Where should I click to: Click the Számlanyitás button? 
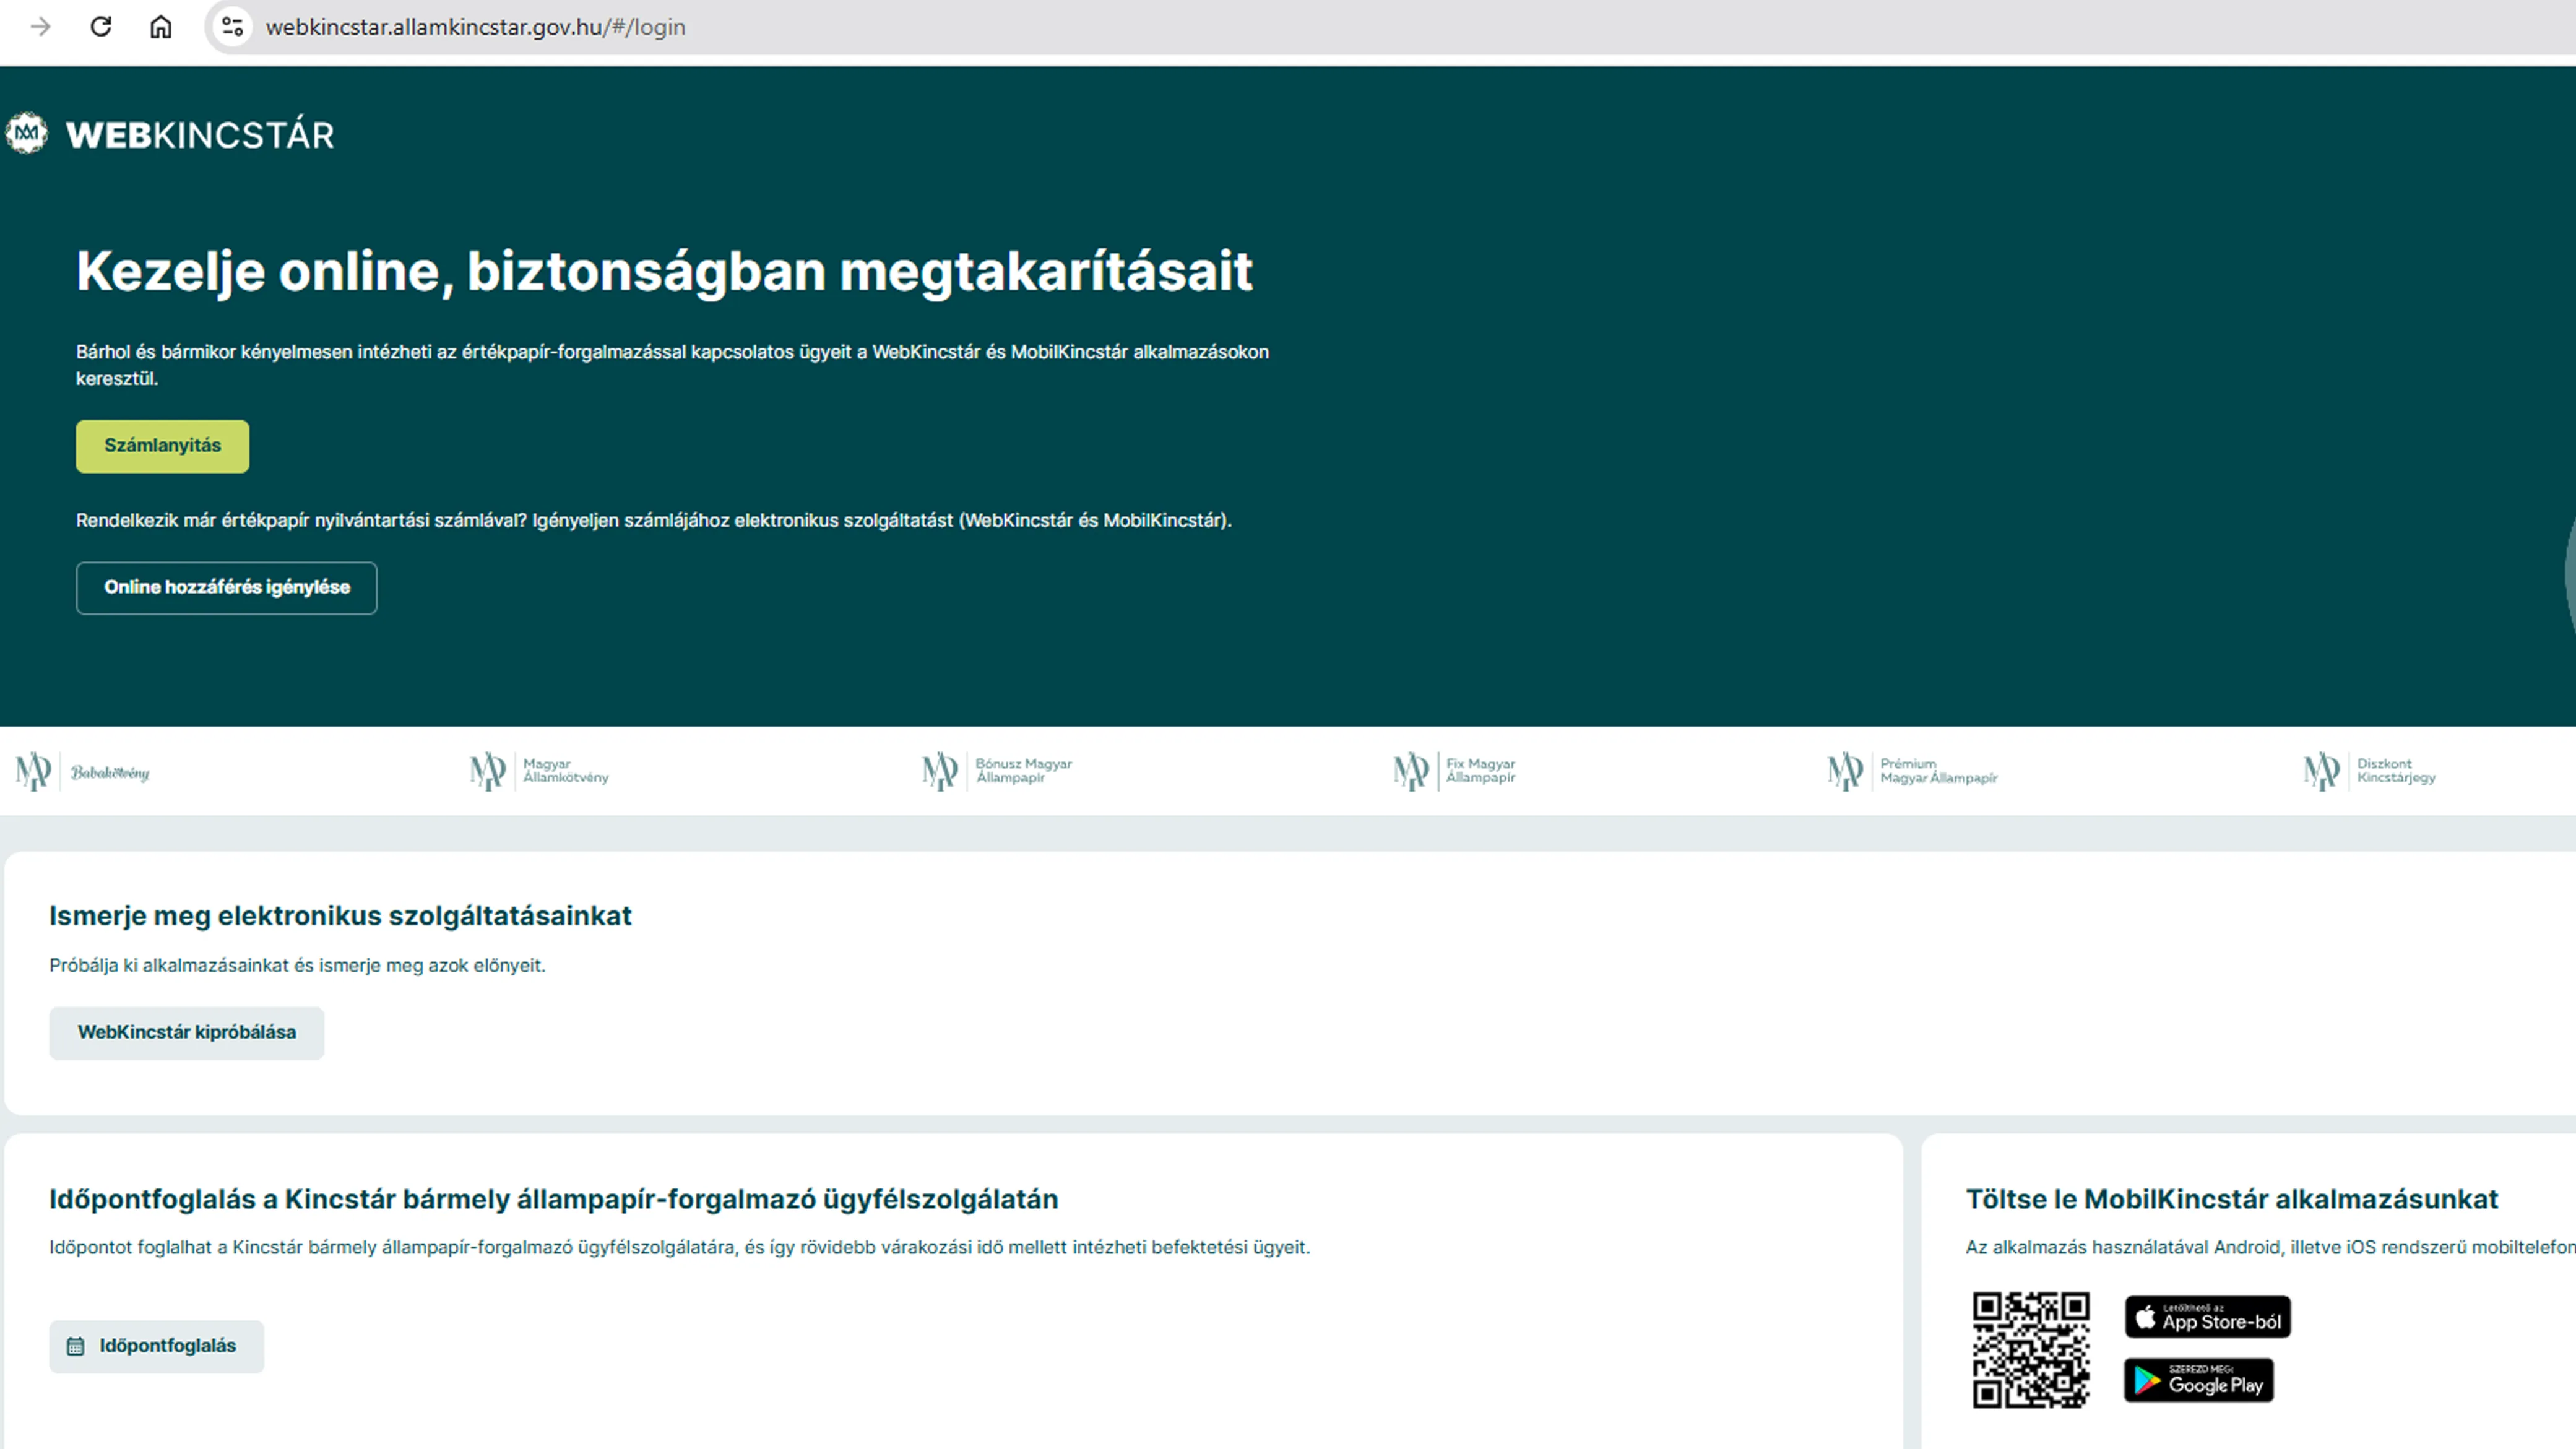(x=163, y=446)
